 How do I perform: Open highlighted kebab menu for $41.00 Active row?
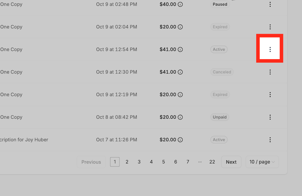click(x=270, y=49)
